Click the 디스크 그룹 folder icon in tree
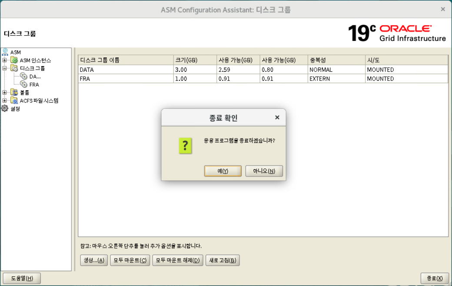Viewport: 452px width, 286px height. coord(14,68)
